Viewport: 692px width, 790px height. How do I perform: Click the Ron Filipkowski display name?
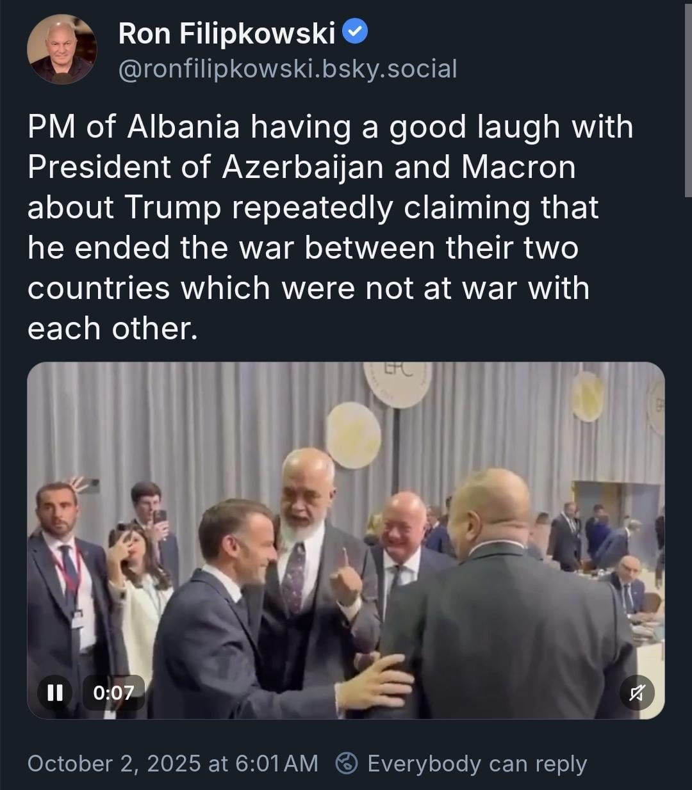coord(227,33)
